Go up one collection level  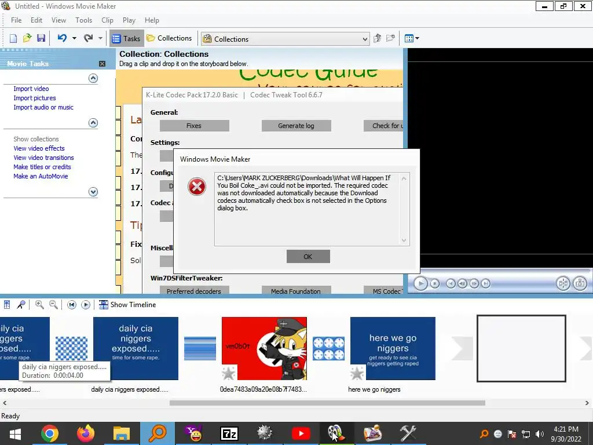point(377,38)
